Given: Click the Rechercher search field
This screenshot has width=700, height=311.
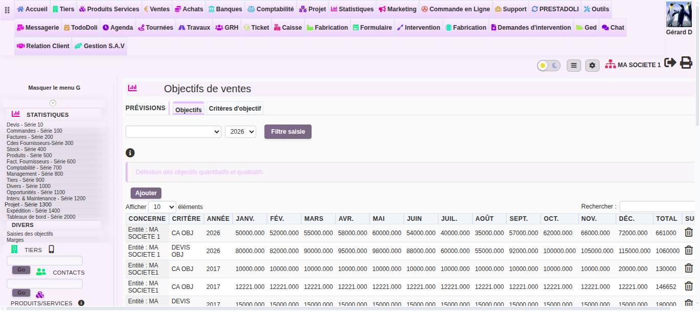Looking at the screenshot, I should [657, 206].
